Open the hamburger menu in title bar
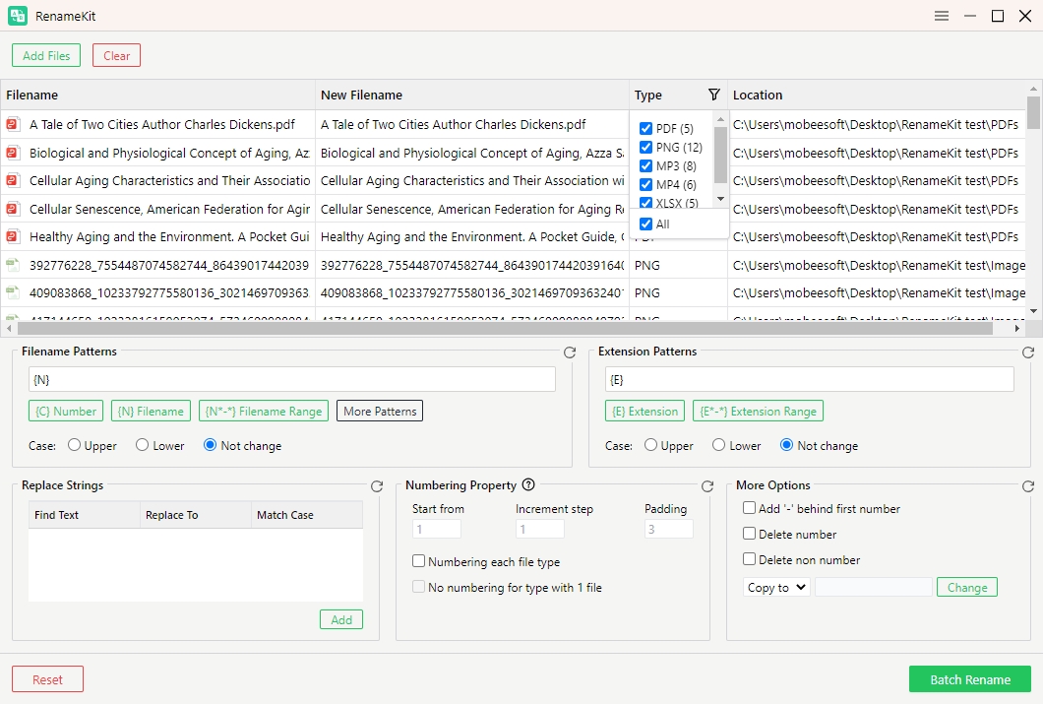This screenshot has height=704, width=1043. click(x=942, y=16)
